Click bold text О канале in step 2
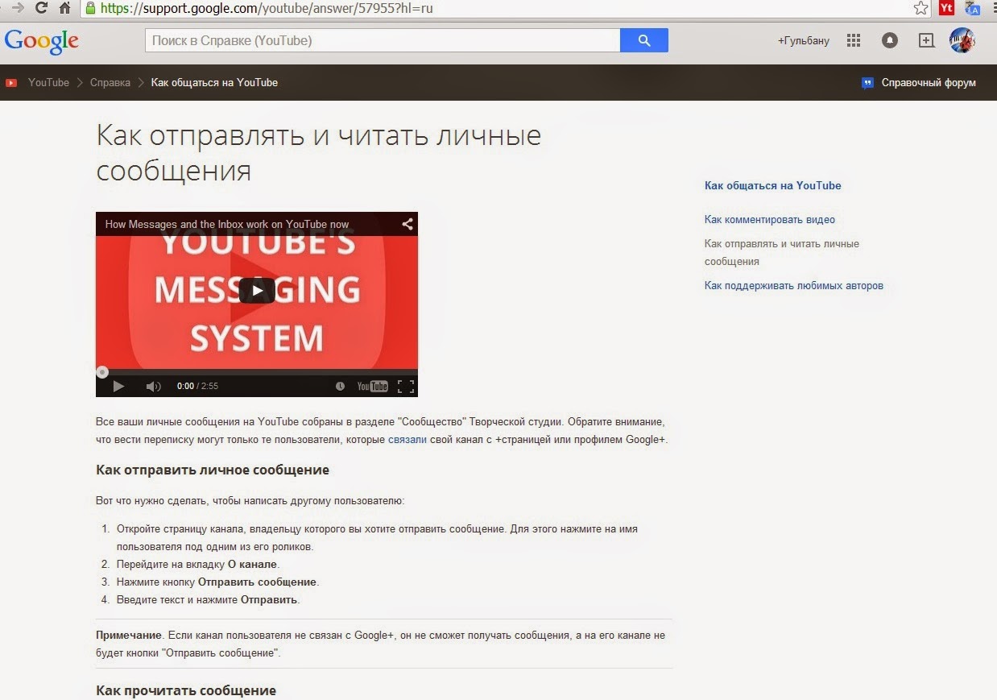The width and height of the screenshot is (997, 700). tap(252, 564)
